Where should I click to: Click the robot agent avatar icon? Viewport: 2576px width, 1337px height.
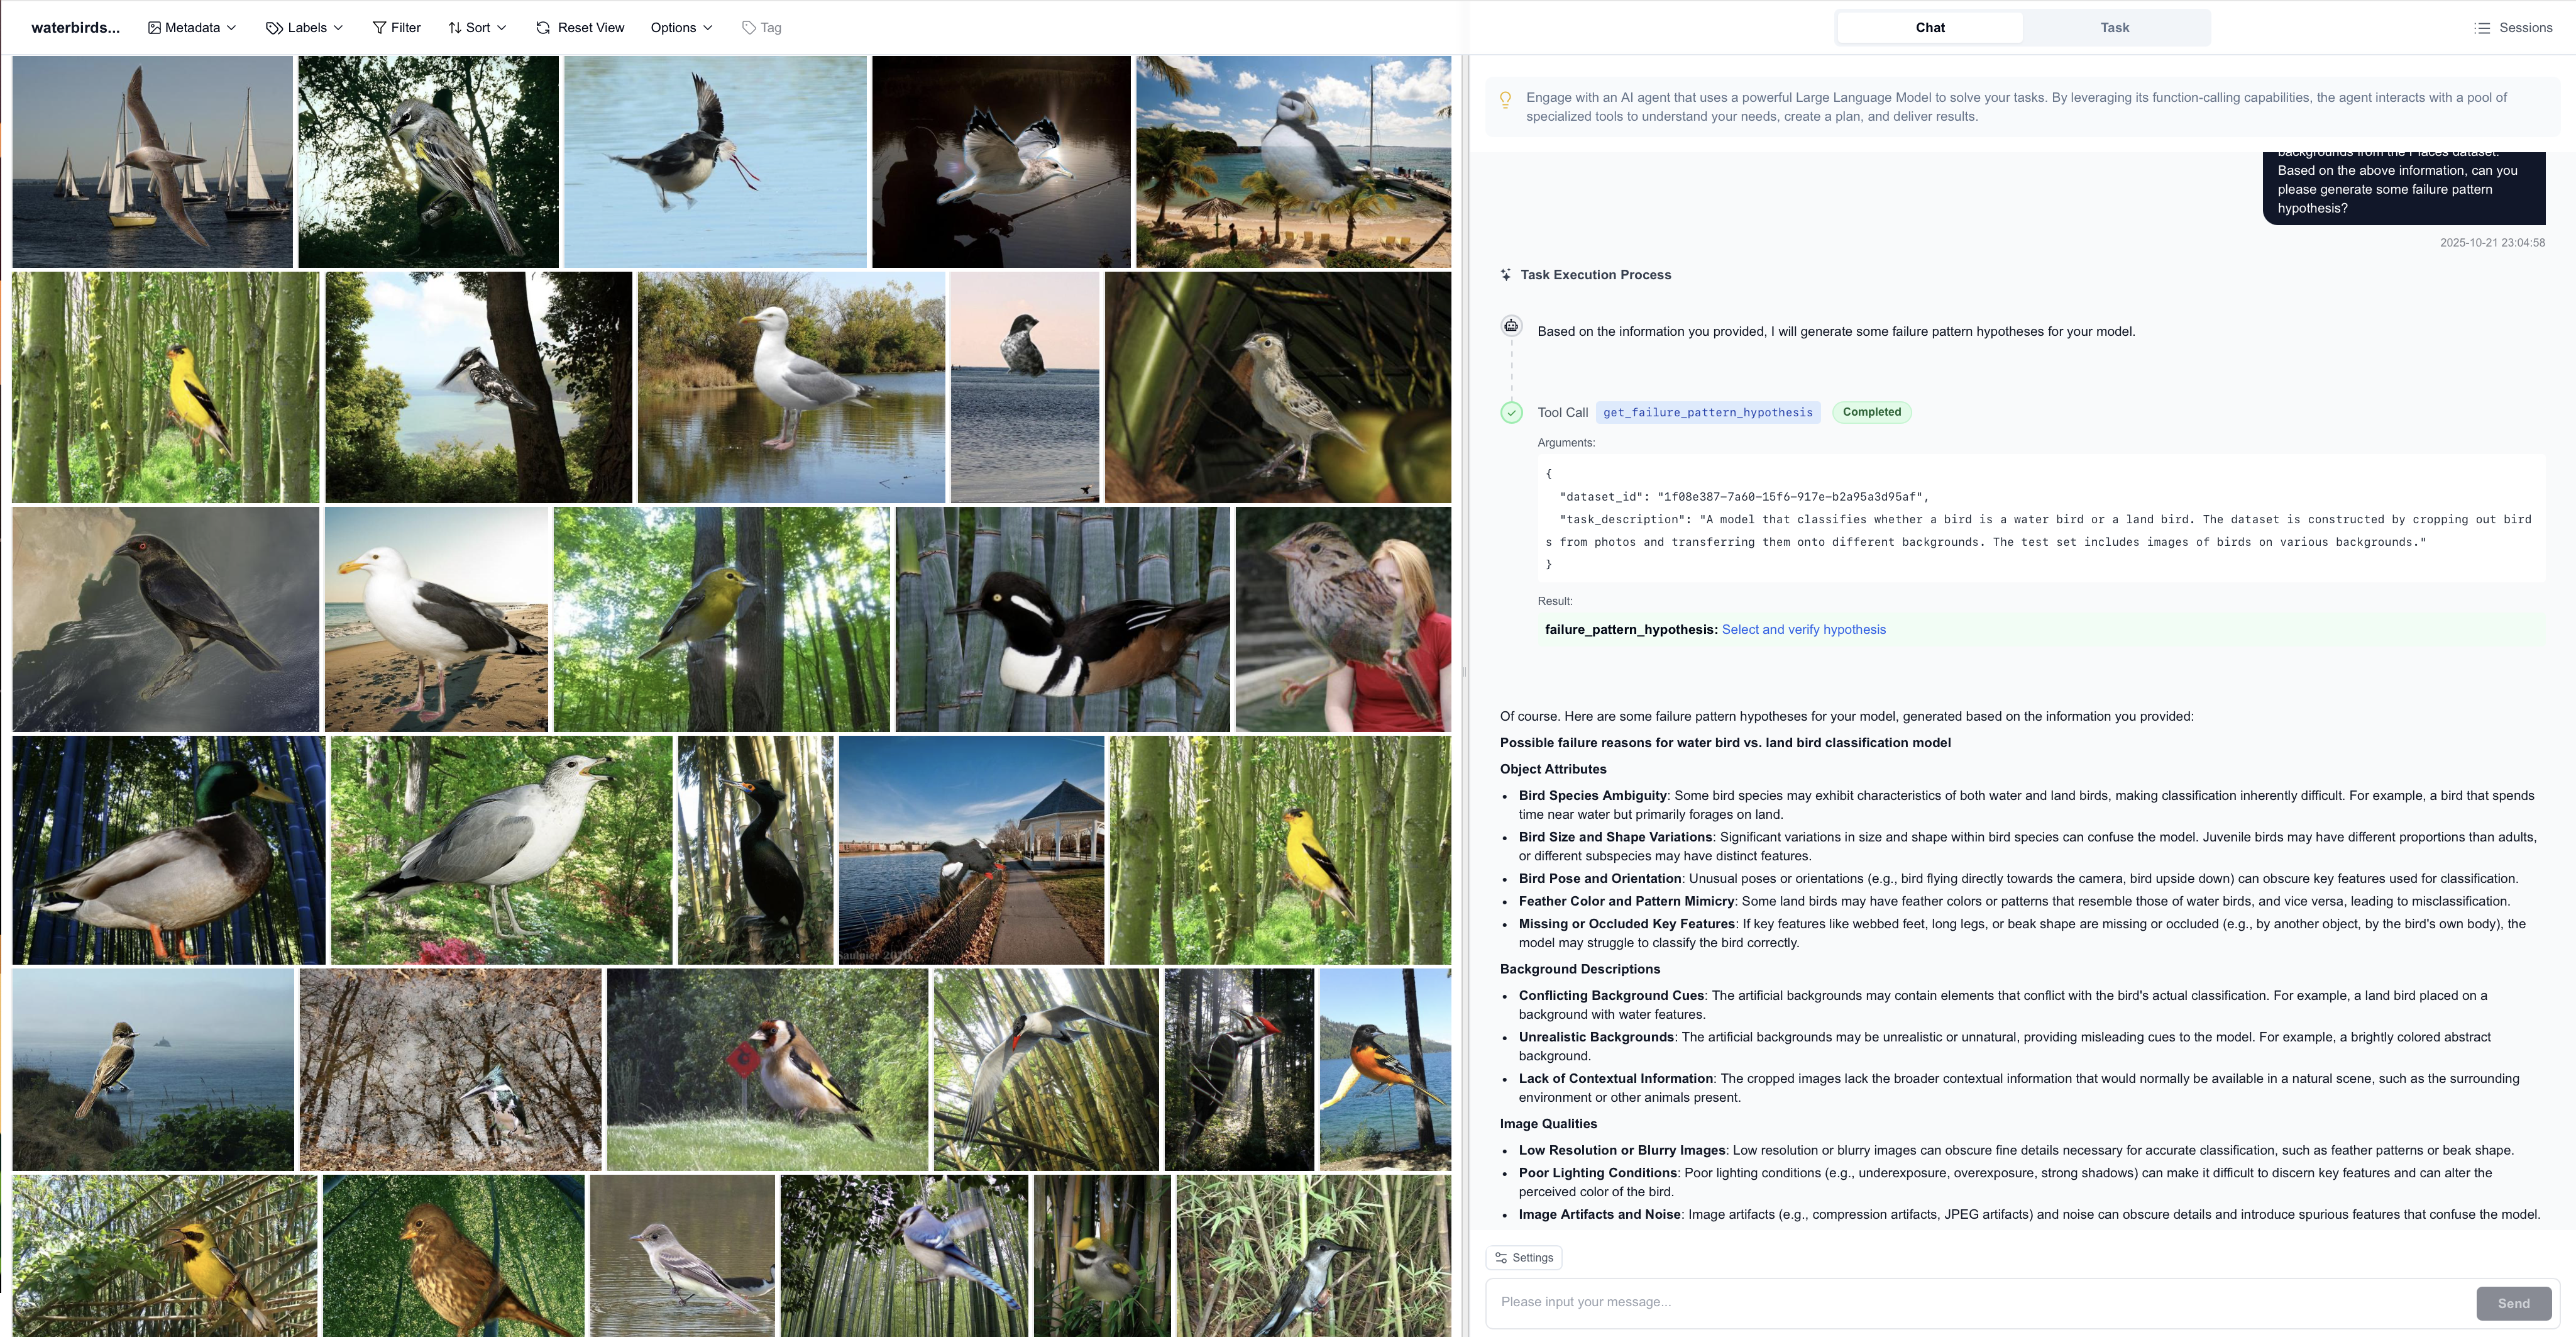coord(1511,326)
